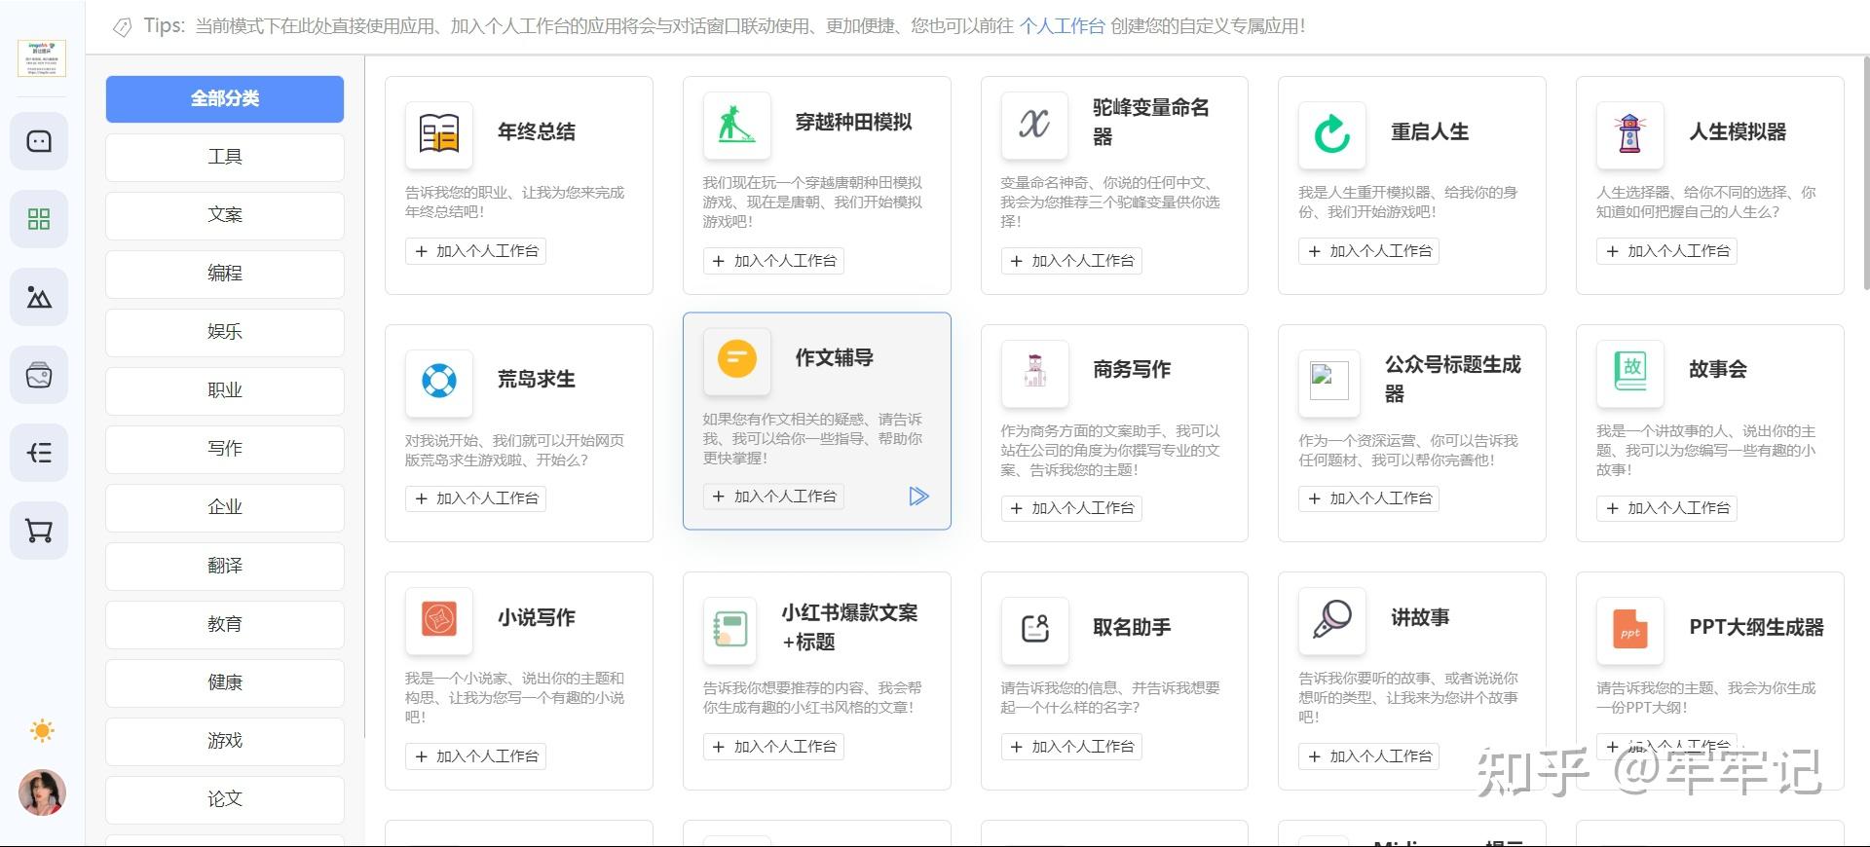Add 取名助手 to personal workbench
Image resolution: width=1870 pixels, height=847 pixels.
[1071, 747]
